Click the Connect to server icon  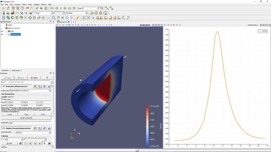tap(13, 8)
